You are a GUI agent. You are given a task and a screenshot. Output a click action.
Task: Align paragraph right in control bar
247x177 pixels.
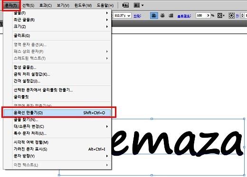(x=171, y=16)
